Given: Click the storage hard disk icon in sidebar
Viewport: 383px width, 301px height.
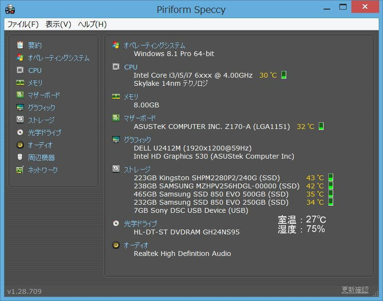Looking at the screenshot, I should click(20, 119).
